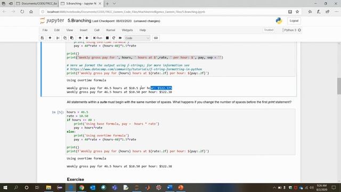Screen dimensions: 341x192
Task: Click the Last Checkpoint 06/03/2020 text
Action: (112, 21)
